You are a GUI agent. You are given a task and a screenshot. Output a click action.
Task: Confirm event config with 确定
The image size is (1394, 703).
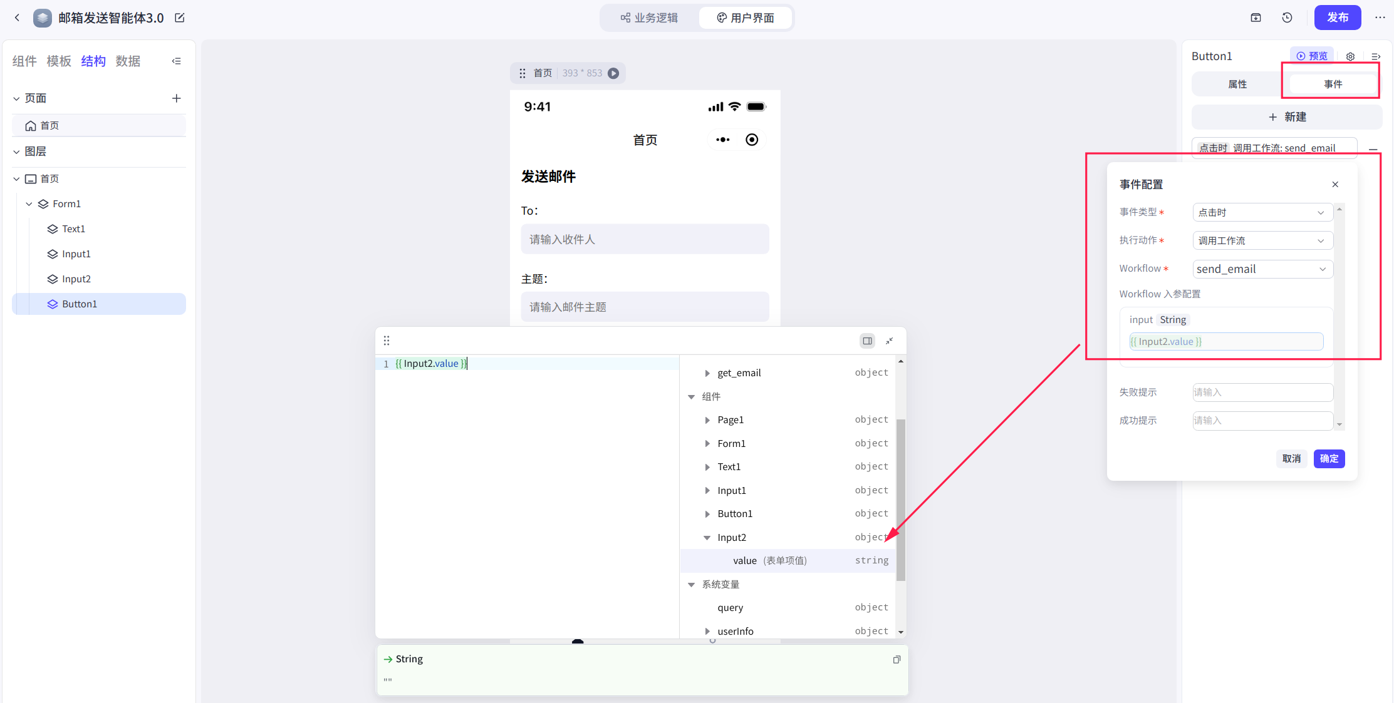tap(1329, 458)
